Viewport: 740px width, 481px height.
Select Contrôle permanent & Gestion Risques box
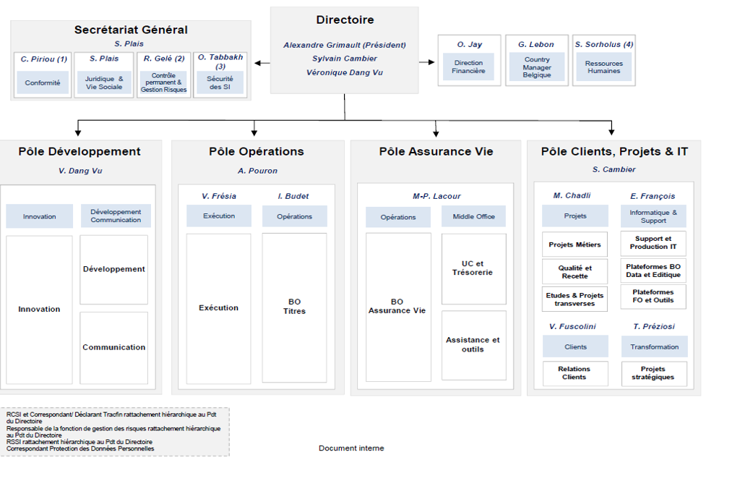164,82
